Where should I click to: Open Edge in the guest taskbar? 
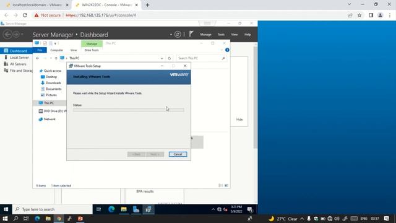(111, 209)
